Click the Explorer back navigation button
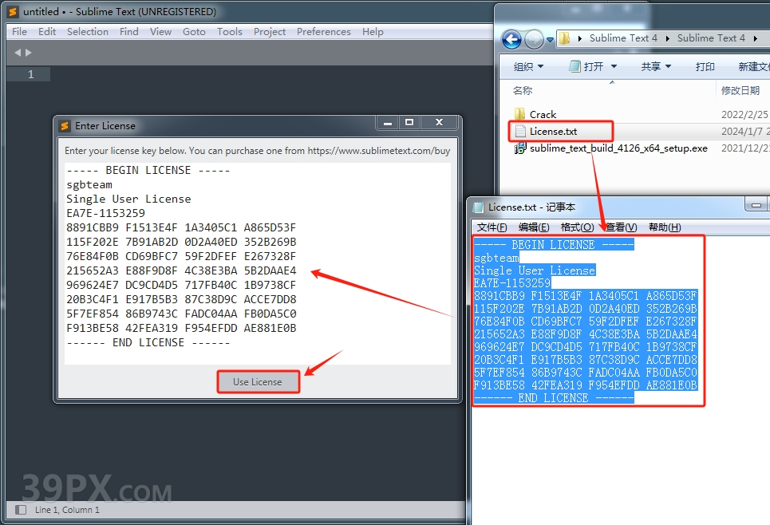This screenshot has width=770, height=525. (x=511, y=39)
